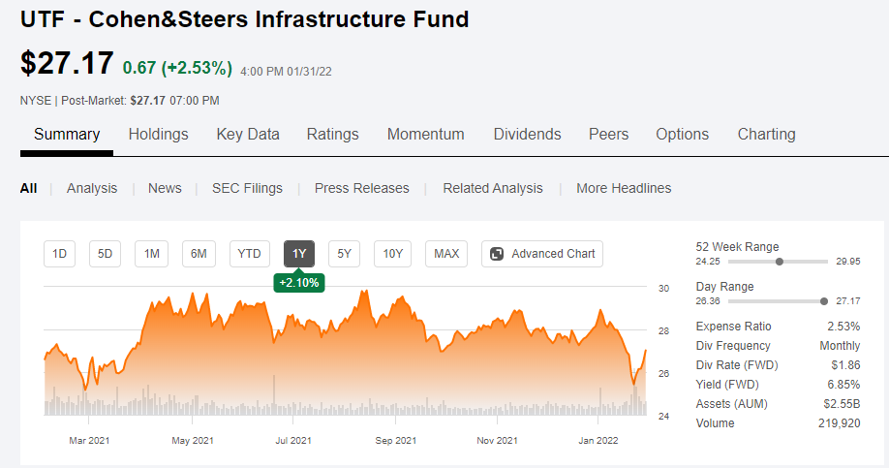Click the 52 week high 29.95
Image resolution: width=889 pixels, height=468 pixels.
(848, 262)
